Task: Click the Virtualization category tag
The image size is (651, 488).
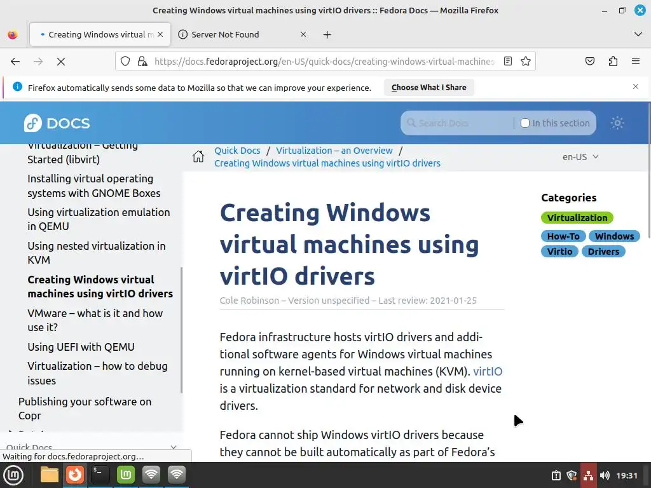Action: pyautogui.click(x=577, y=217)
